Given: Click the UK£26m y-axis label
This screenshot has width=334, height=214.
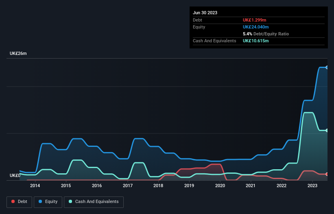Looking at the screenshot, I should coord(18,53).
